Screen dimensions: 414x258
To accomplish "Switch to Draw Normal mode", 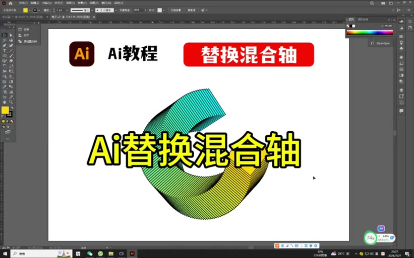I will point(3,127).
